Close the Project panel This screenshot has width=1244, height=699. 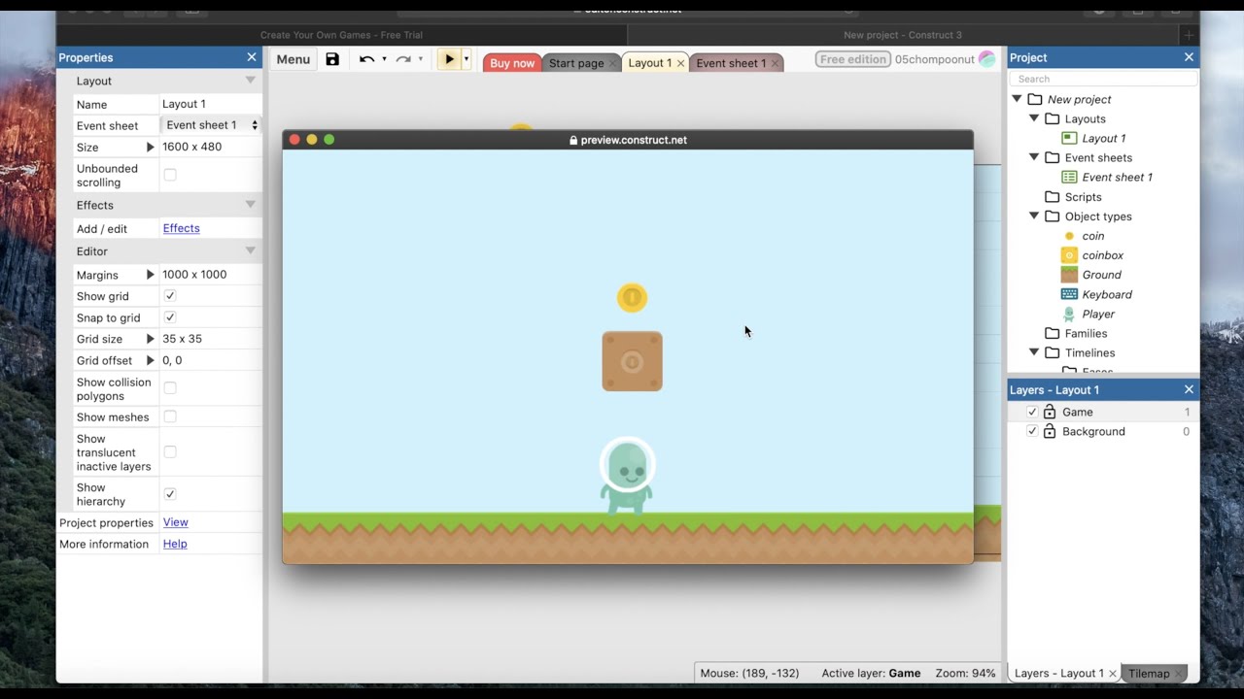(x=1189, y=57)
